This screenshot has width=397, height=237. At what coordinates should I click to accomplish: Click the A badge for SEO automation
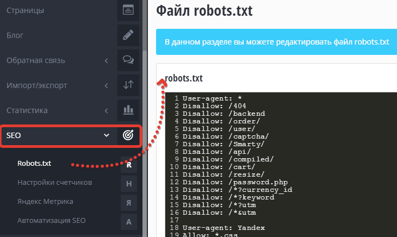[129, 221]
